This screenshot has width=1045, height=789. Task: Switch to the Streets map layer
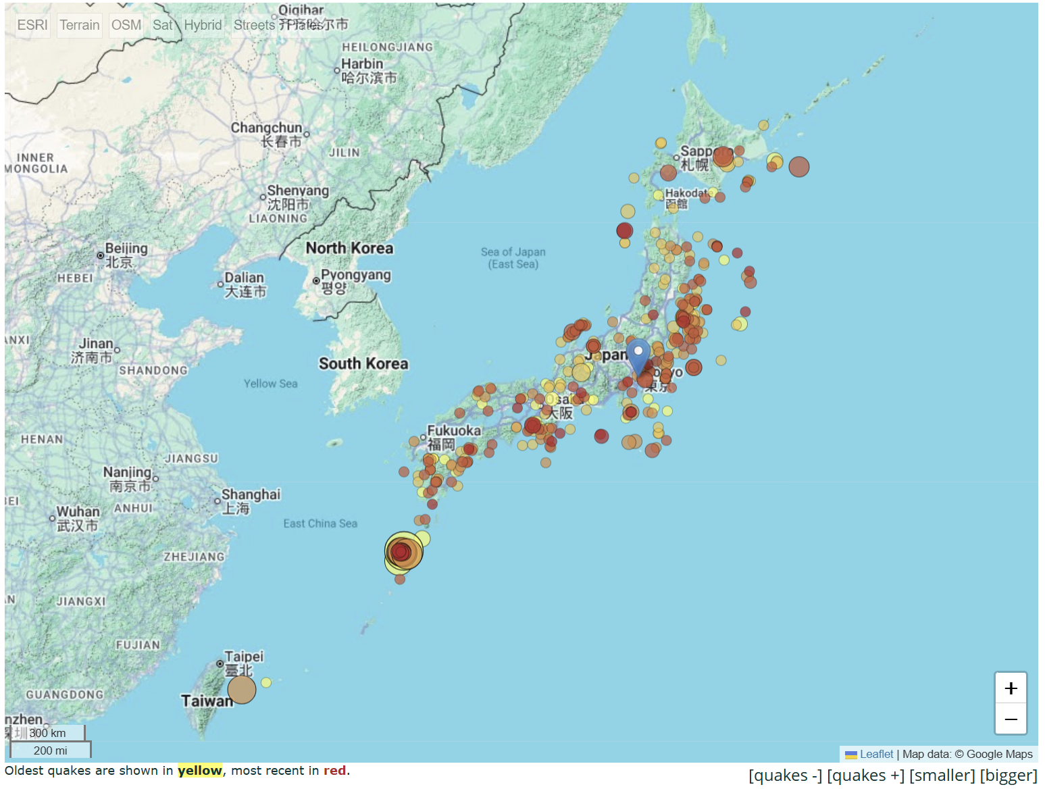point(254,25)
